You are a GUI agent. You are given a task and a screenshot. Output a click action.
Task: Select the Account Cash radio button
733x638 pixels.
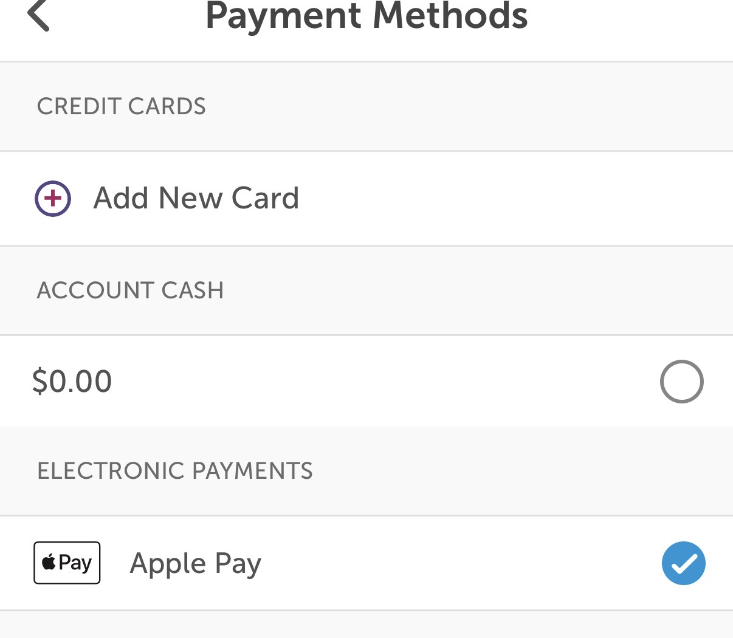click(681, 382)
